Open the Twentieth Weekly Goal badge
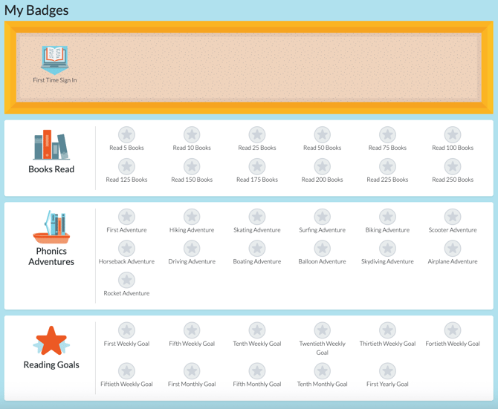Image resolution: width=498 pixels, height=409 pixels. [322, 331]
